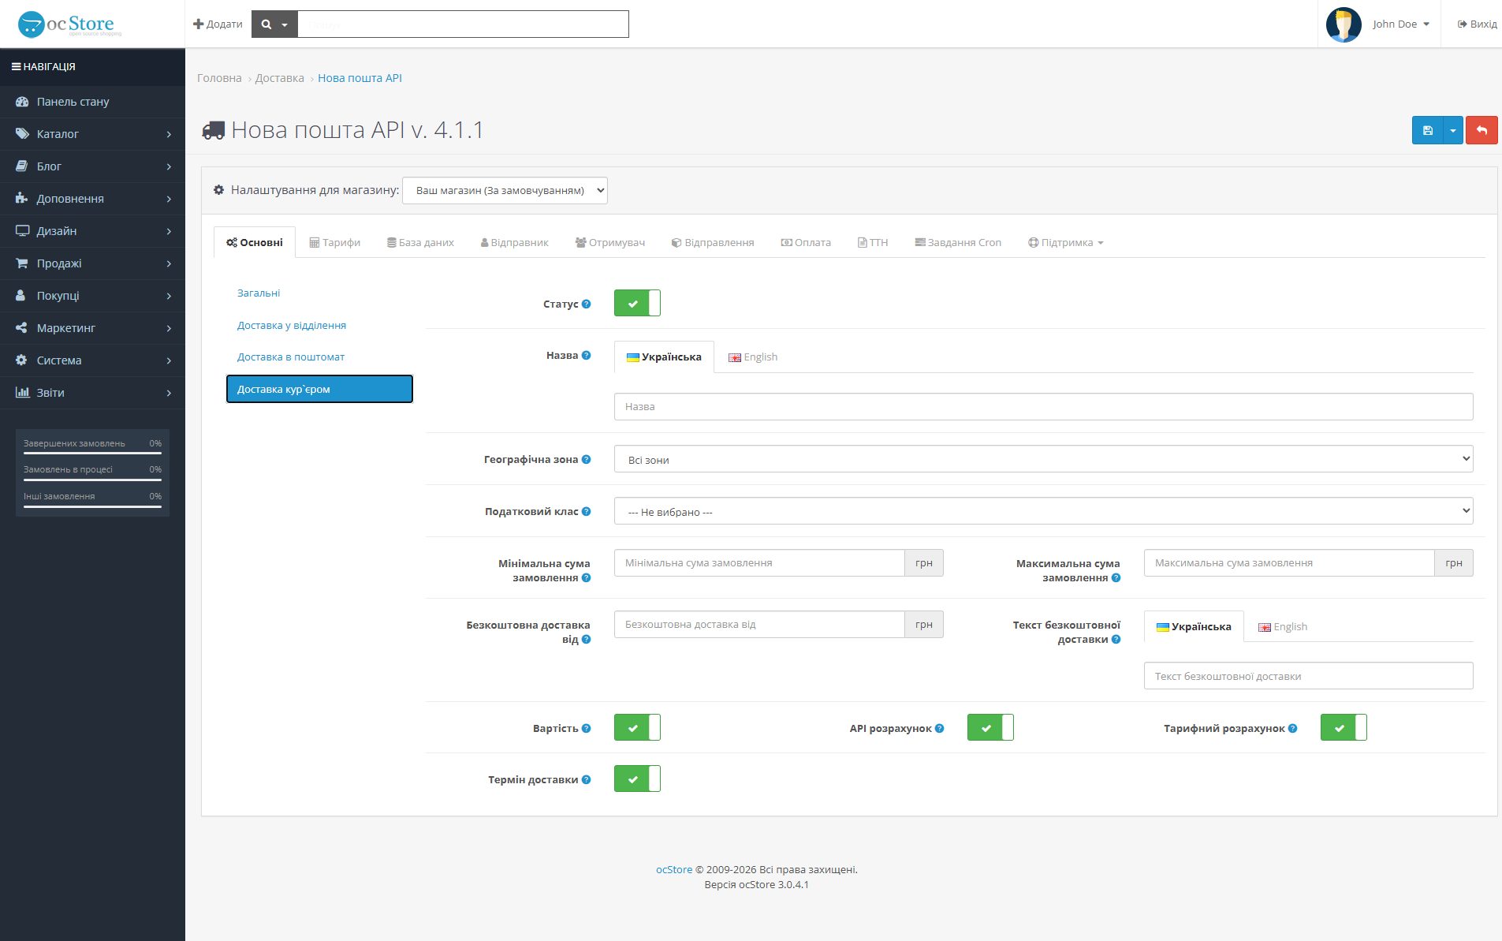Click help icon for Максимальна сума замовлення
The image size is (1502, 941).
pos(1116,577)
